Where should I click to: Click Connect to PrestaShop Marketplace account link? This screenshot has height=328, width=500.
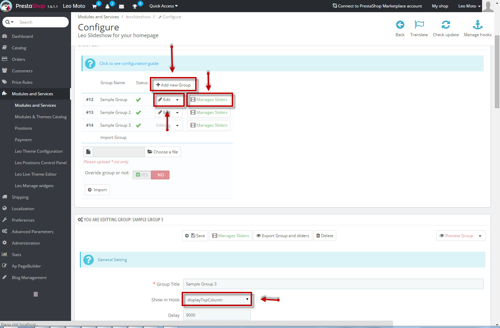(377, 6)
